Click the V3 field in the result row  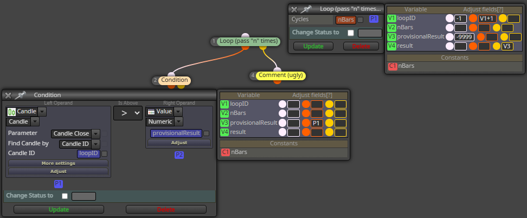(507, 46)
